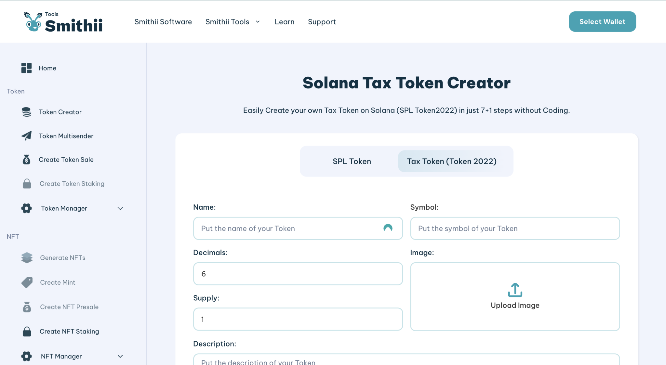Click the Smithii Software link
The image size is (666, 365).
click(163, 21)
